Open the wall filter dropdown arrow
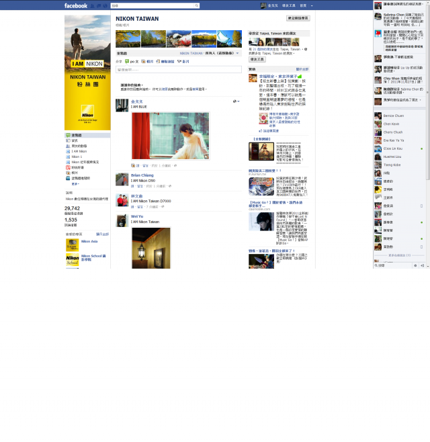Viewport: 430px width, 442px height. (237, 53)
